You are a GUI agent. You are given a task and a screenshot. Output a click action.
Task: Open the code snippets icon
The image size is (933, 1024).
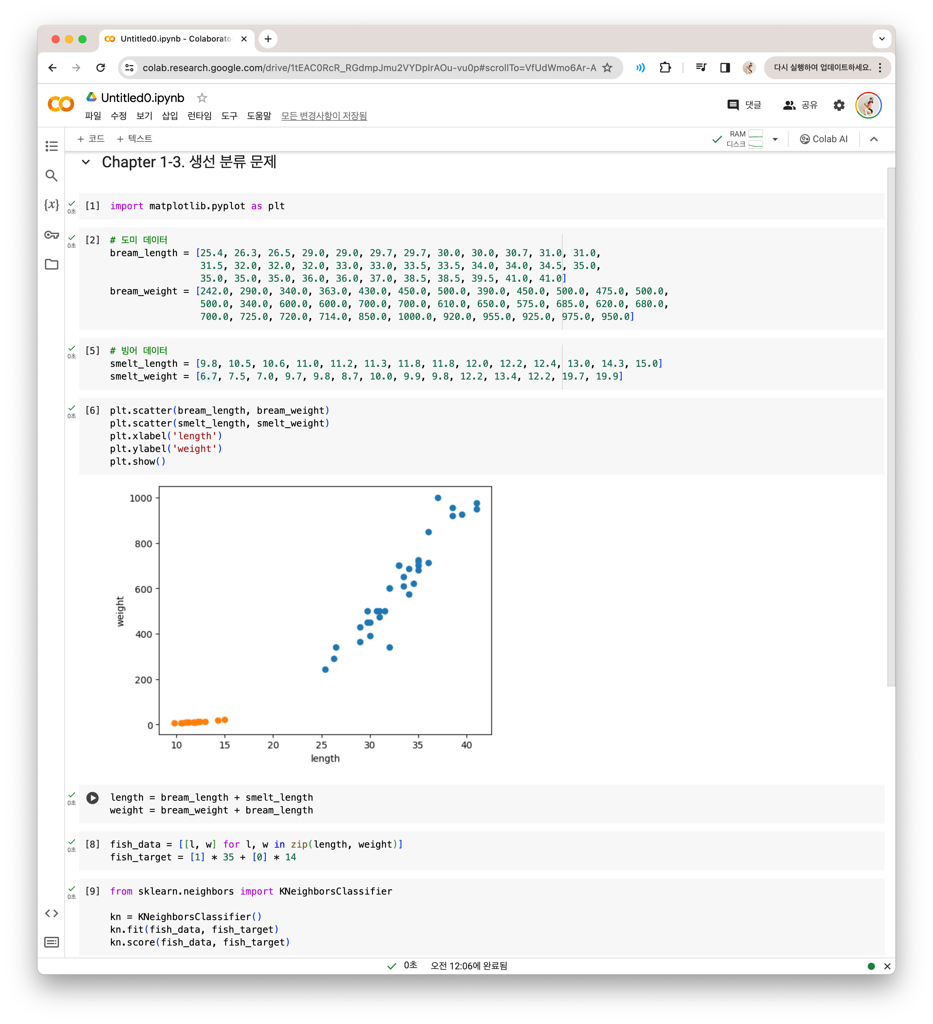(51, 913)
